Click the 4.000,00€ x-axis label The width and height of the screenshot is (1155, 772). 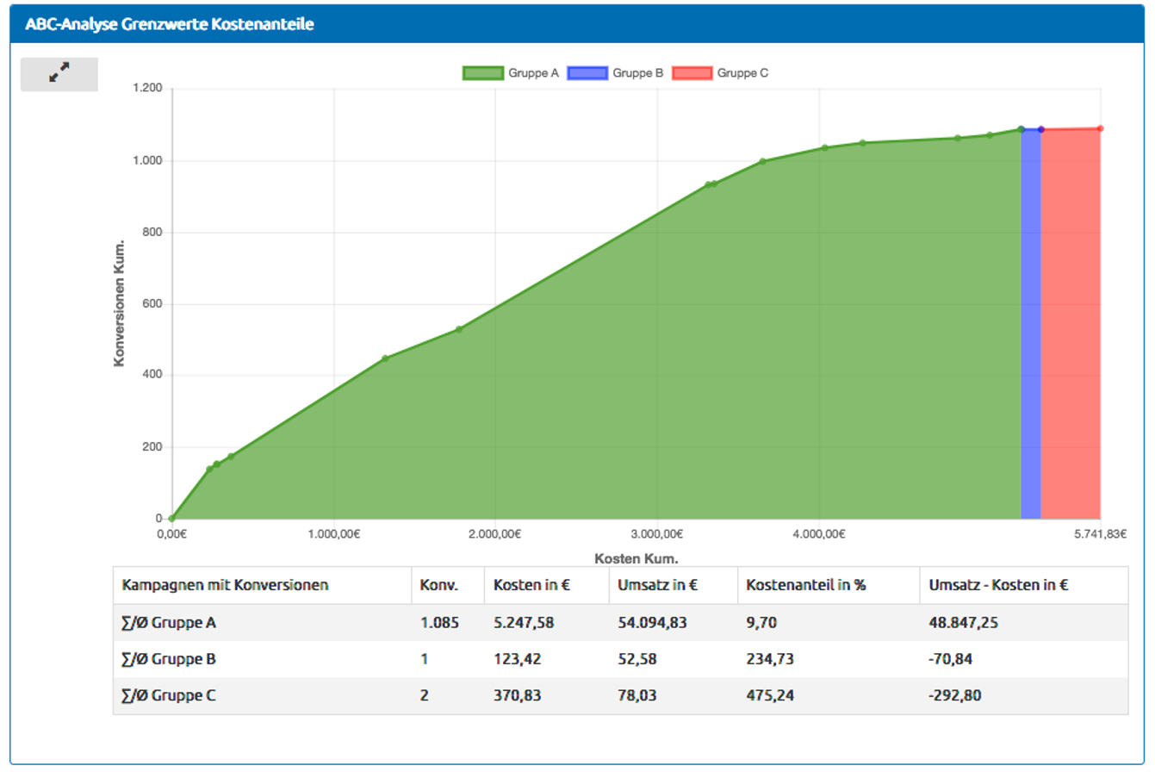(x=819, y=534)
